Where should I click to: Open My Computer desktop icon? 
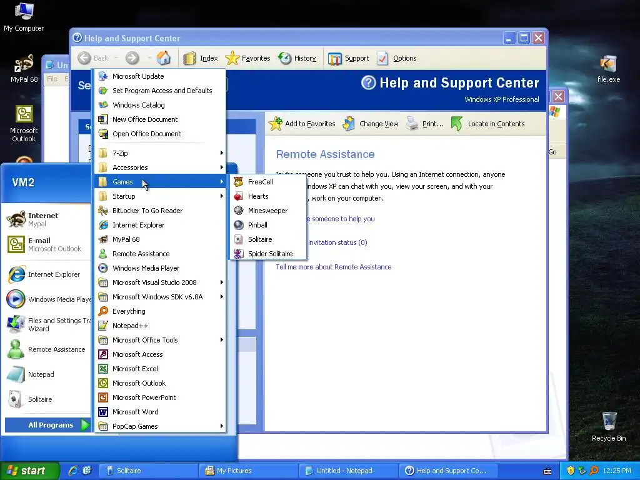24,17
